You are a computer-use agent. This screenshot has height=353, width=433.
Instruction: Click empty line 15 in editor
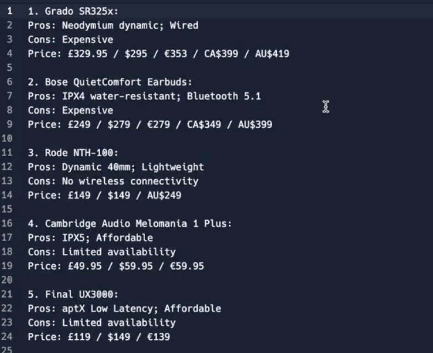[221, 209]
